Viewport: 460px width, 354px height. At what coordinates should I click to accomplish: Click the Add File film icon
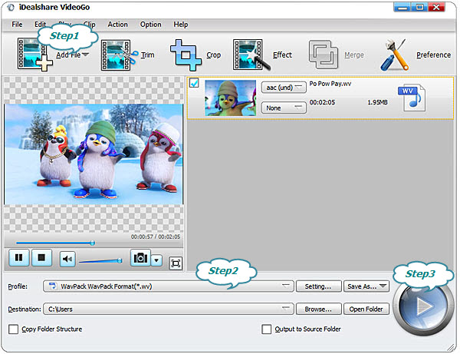(x=35, y=54)
